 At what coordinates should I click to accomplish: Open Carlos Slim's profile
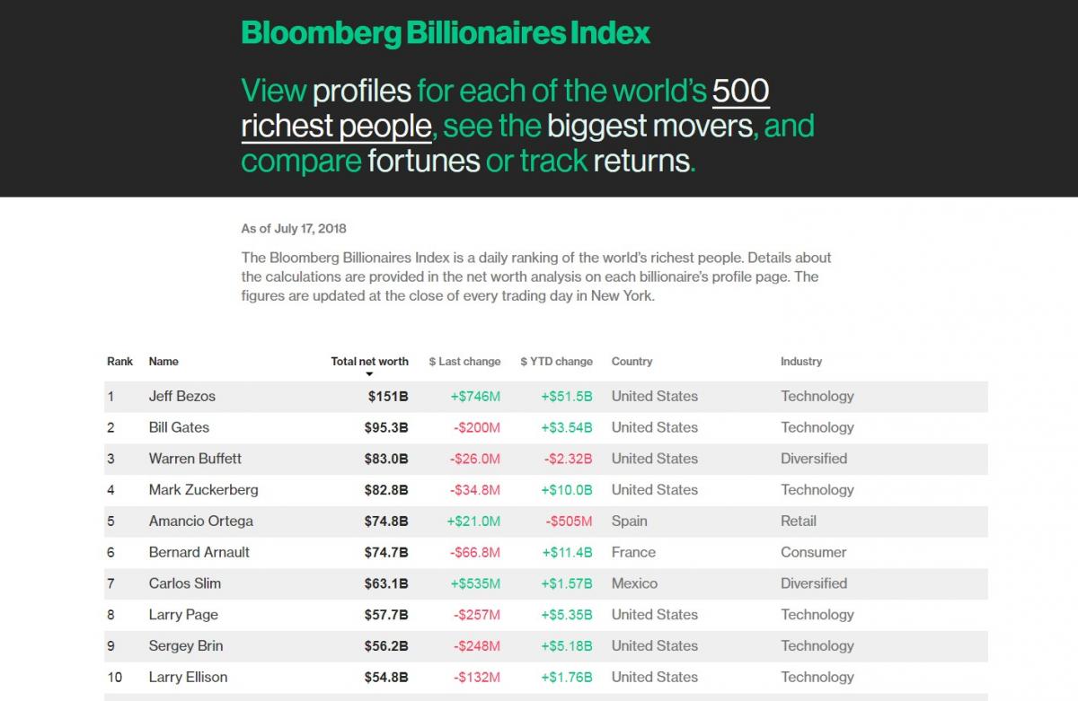tap(185, 583)
